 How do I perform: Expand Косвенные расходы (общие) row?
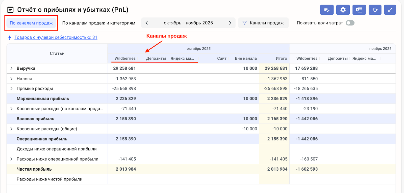tap(11, 129)
